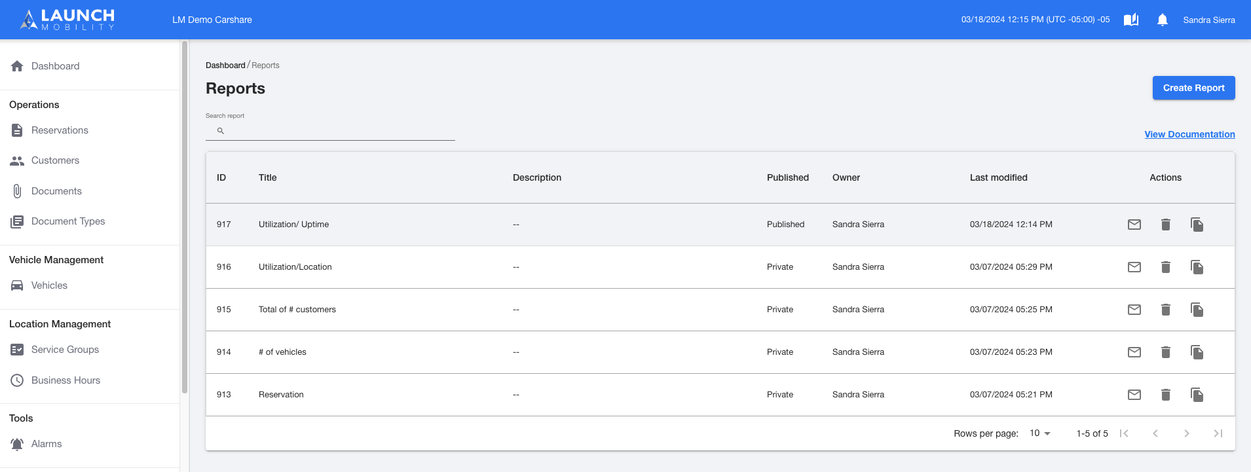Email the Utilization/ Uptime report

(1134, 225)
